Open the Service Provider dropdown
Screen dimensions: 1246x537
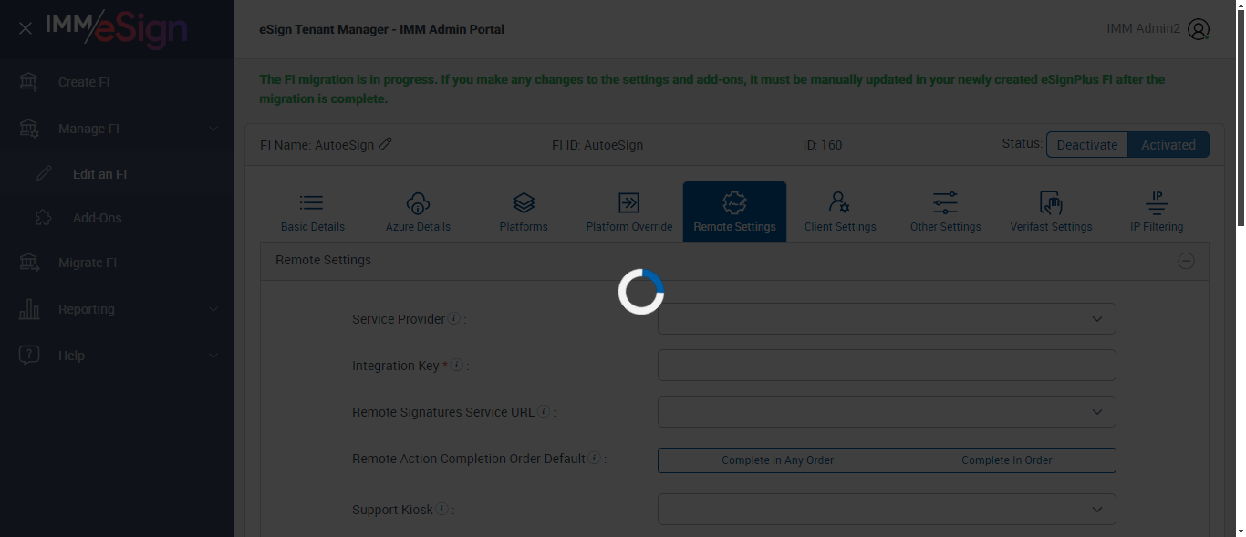[887, 319]
